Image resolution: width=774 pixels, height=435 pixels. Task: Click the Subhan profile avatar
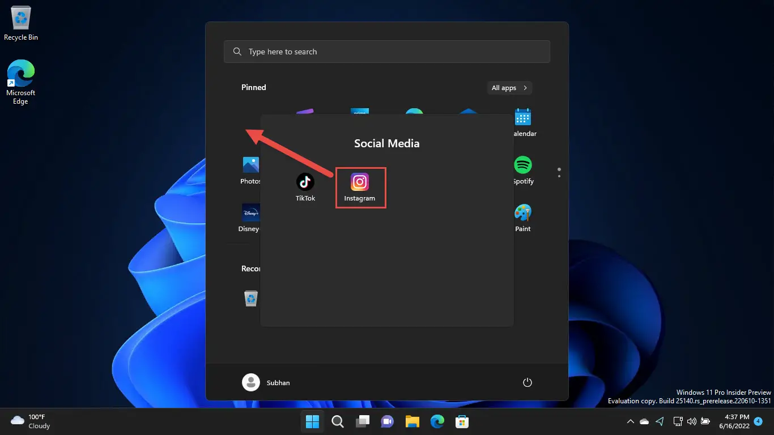click(251, 382)
